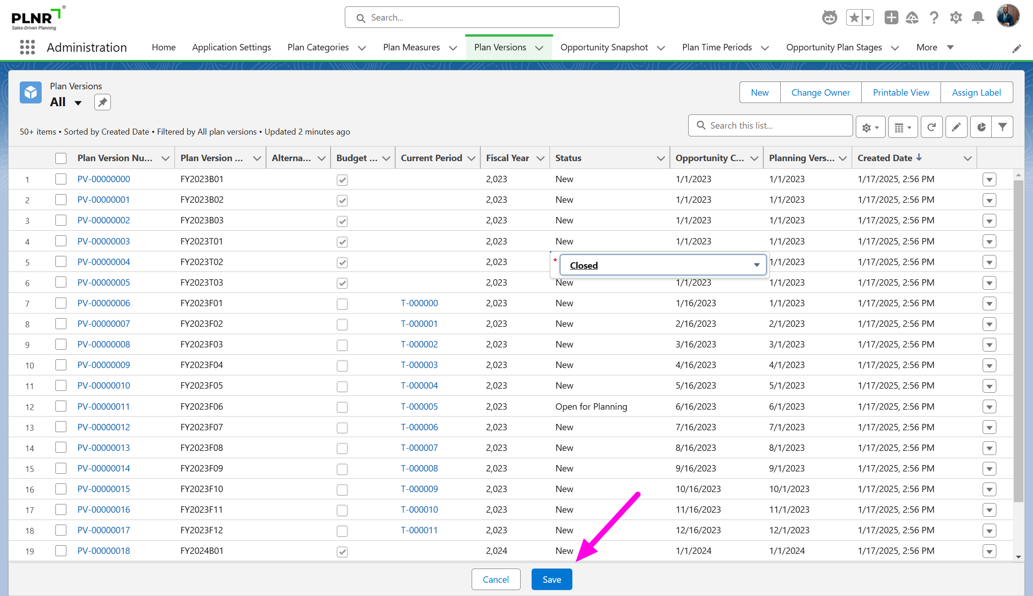Expand the All list view selector
This screenshot has height=596, width=1033.
point(78,103)
